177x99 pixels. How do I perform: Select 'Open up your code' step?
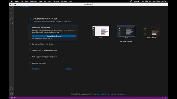(x=39, y=63)
